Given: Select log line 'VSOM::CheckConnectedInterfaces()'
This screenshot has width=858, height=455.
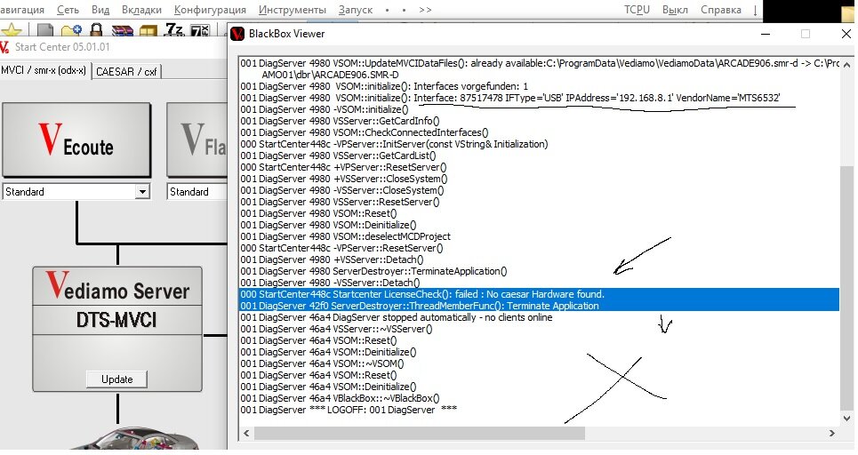Looking at the screenshot, I should coord(539,132).
